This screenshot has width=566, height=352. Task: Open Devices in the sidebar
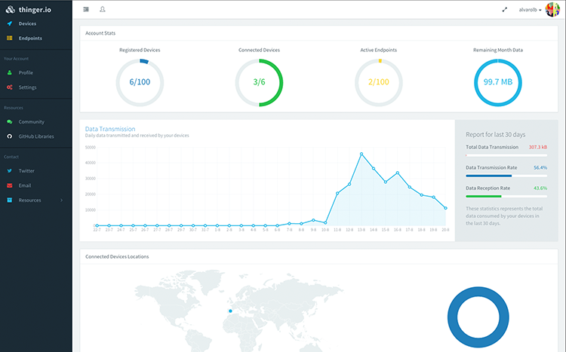[x=27, y=23]
